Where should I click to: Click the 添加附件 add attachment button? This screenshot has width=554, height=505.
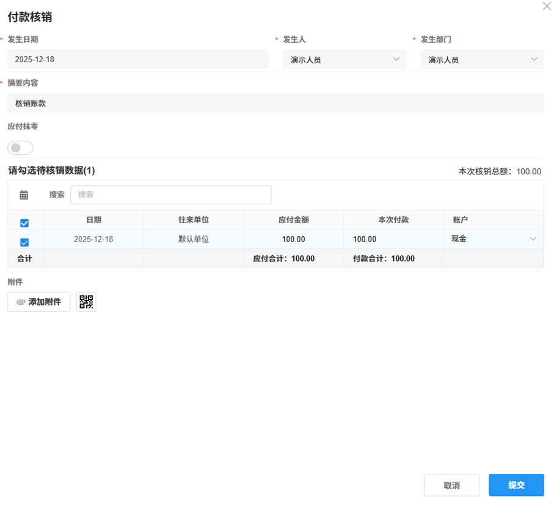tap(38, 301)
